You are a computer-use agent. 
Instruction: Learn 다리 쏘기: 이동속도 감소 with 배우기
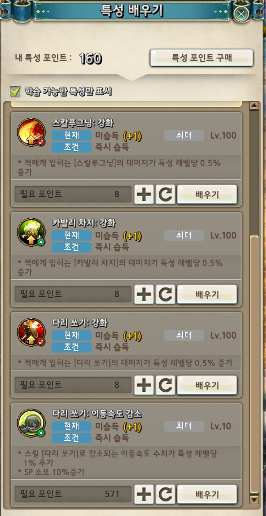207,494
